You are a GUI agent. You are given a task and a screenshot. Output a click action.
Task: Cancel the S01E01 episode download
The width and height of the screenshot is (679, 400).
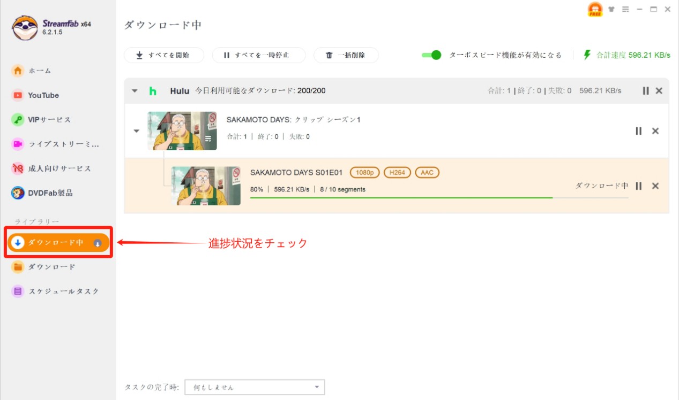click(655, 186)
